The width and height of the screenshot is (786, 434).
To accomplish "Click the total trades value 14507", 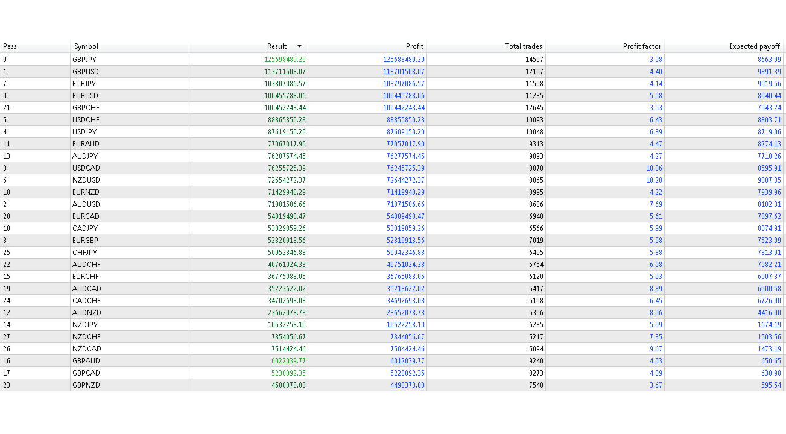I will coord(534,60).
